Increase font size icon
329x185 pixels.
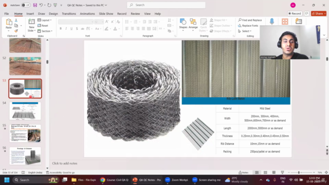pyautogui.click(x=107, y=22)
